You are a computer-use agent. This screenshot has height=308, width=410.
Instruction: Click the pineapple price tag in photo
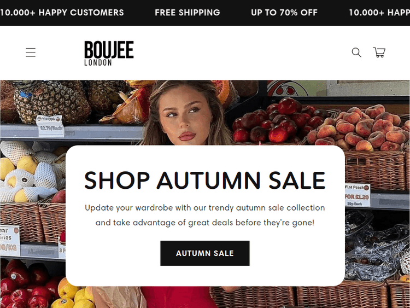point(50,126)
